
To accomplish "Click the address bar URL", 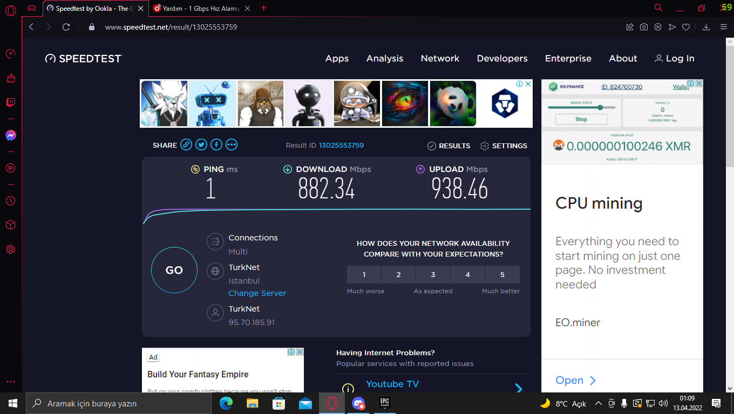I will click(171, 27).
